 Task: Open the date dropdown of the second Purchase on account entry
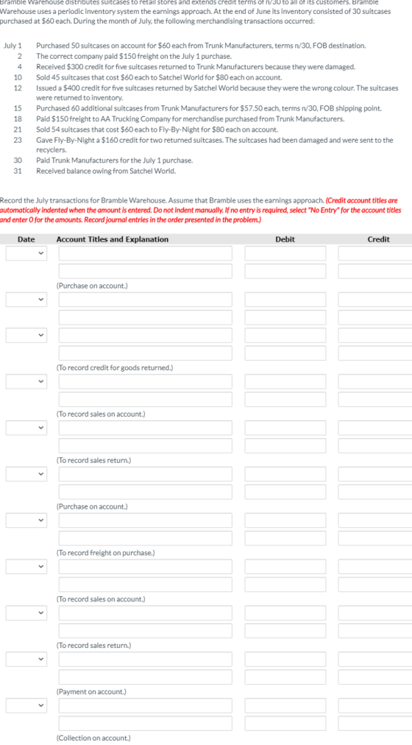pyautogui.click(x=26, y=474)
